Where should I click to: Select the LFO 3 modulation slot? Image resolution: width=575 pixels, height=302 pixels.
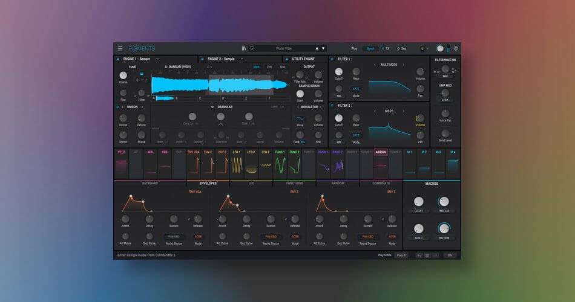(266, 164)
